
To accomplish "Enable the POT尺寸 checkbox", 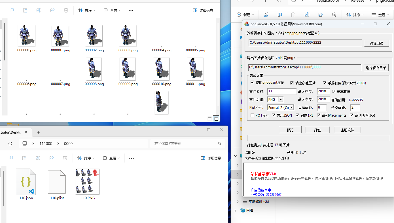I will (252, 115).
